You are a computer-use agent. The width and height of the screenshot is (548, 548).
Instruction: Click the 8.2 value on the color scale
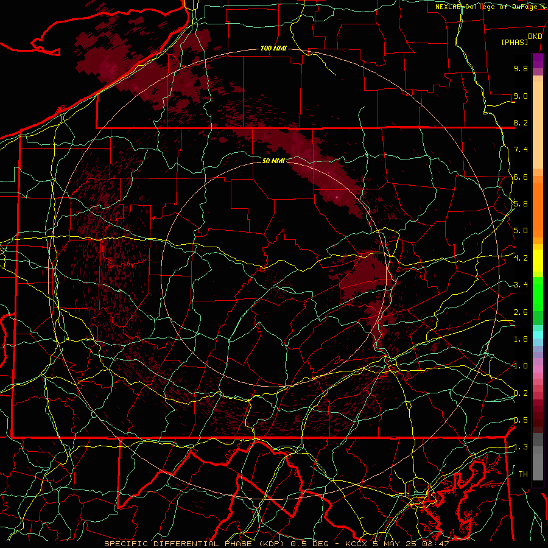click(x=521, y=122)
